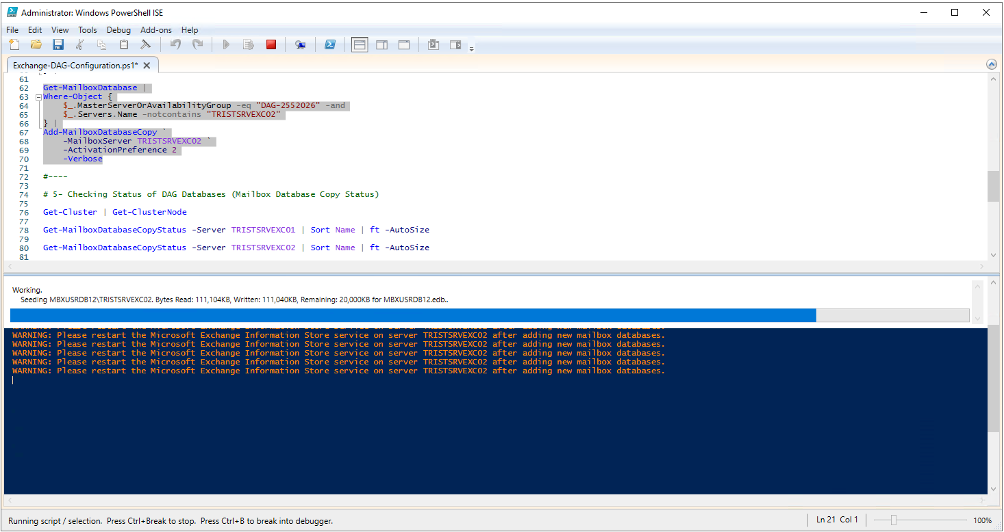This screenshot has height=532, width=1004.
Task: Cut selection with the scissors icon
Action: point(80,45)
